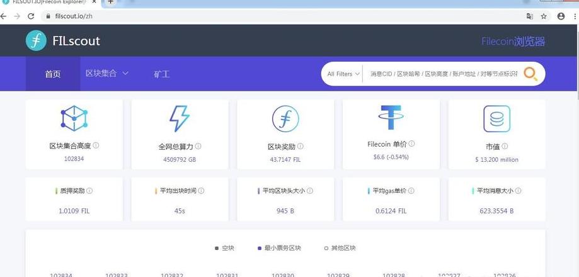Click the value 945 B
Viewport: 579px width, 277px height.
click(285, 211)
